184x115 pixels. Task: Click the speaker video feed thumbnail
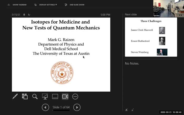coord(169,9)
